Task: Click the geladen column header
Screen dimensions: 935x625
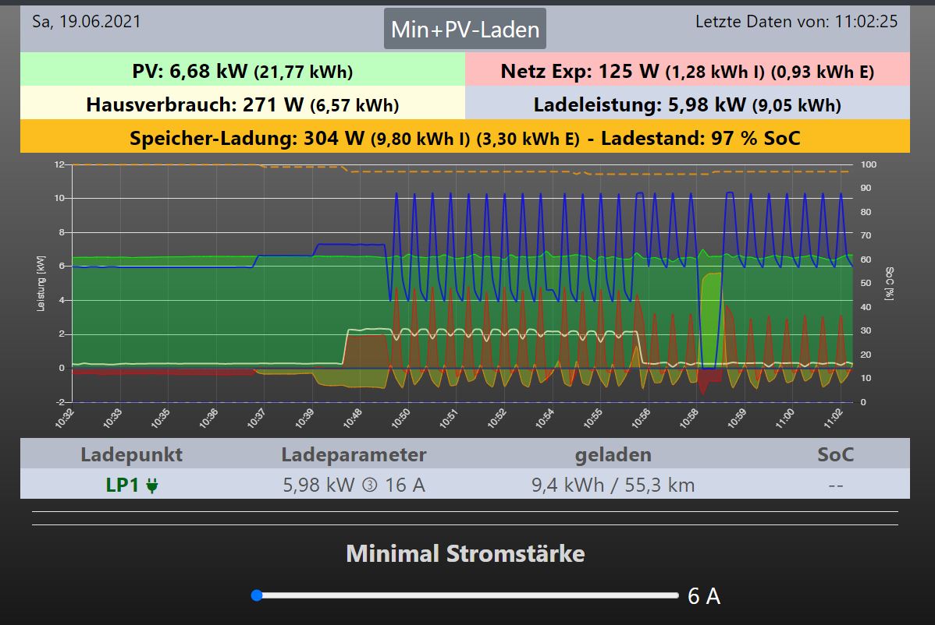Action: (613, 454)
